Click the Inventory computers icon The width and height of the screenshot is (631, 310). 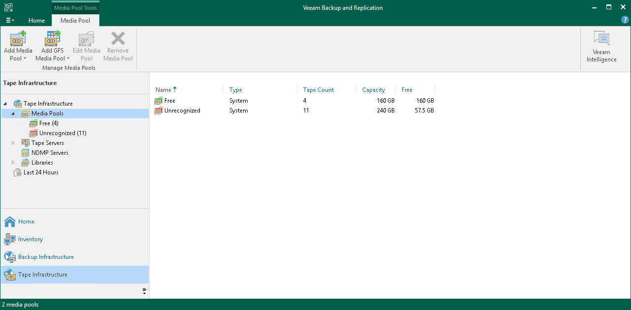[x=10, y=239]
